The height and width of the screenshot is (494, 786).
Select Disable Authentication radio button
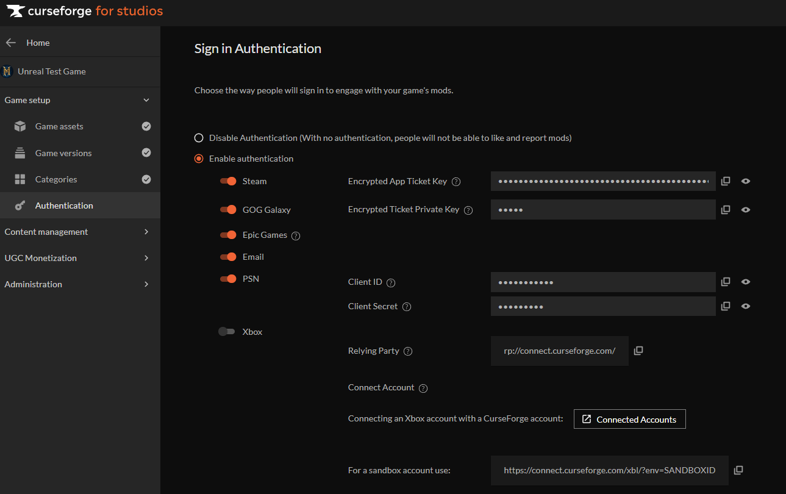(199, 138)
